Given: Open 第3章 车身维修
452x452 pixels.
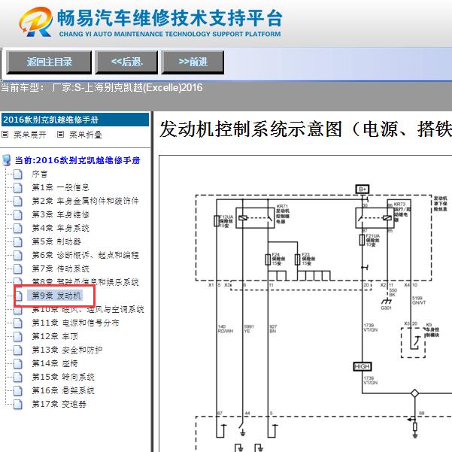Looking at the screenshot, I should (x=60, y=214).
